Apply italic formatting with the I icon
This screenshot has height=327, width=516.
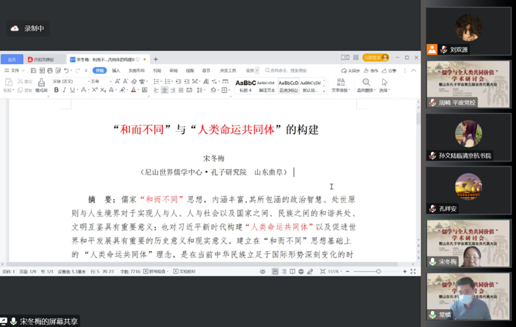tap(64, 90)
